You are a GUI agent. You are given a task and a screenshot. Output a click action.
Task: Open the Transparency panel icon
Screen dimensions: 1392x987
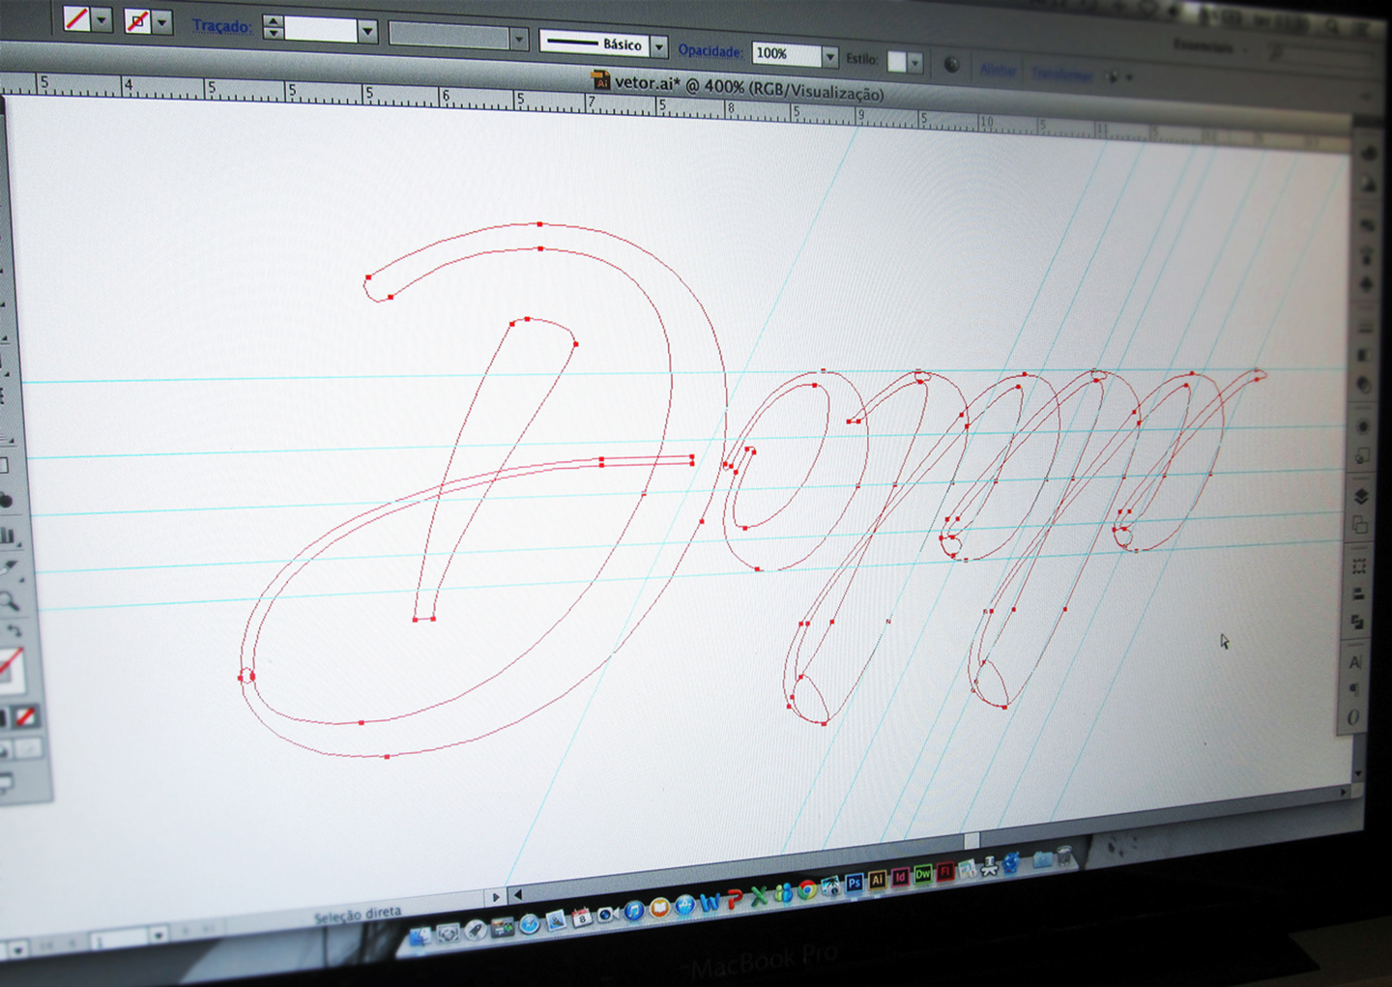[1364, 385]
